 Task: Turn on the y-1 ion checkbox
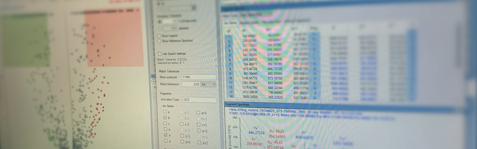tap(182, 136)
